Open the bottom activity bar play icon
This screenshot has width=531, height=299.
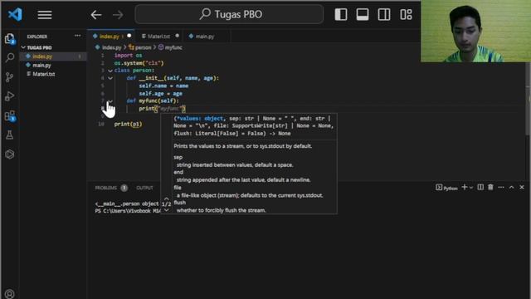(x=10, y=154)
